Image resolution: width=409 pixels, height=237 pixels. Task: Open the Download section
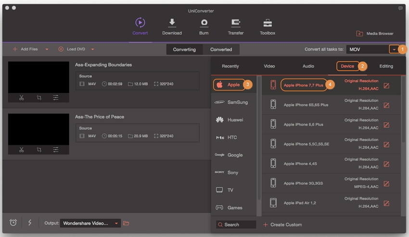click(x=172, y=26)
